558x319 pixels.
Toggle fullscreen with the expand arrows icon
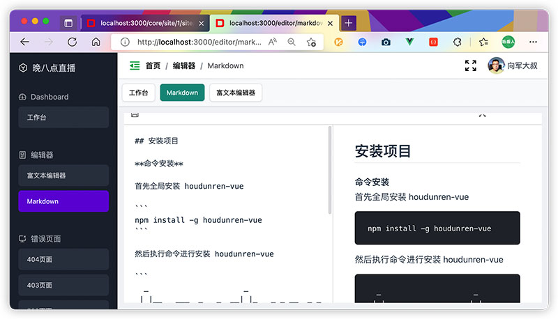click(470, 65)
